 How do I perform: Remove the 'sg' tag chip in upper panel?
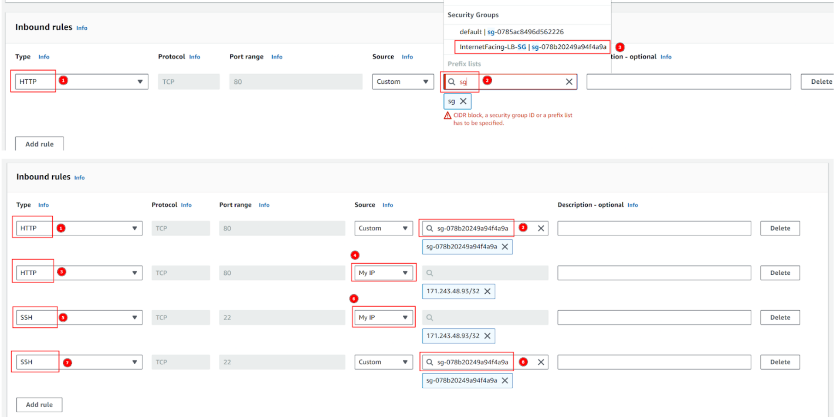pos(463,101)
